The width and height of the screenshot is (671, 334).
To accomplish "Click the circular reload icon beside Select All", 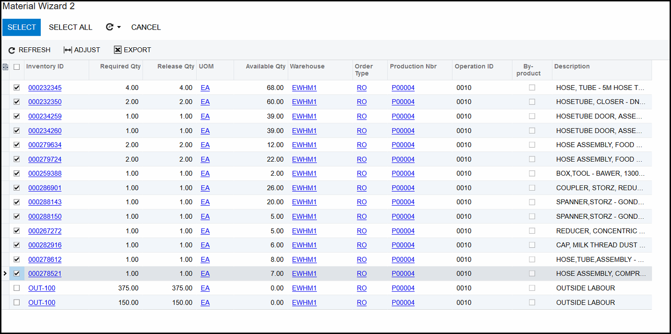I will click(110, 27).
